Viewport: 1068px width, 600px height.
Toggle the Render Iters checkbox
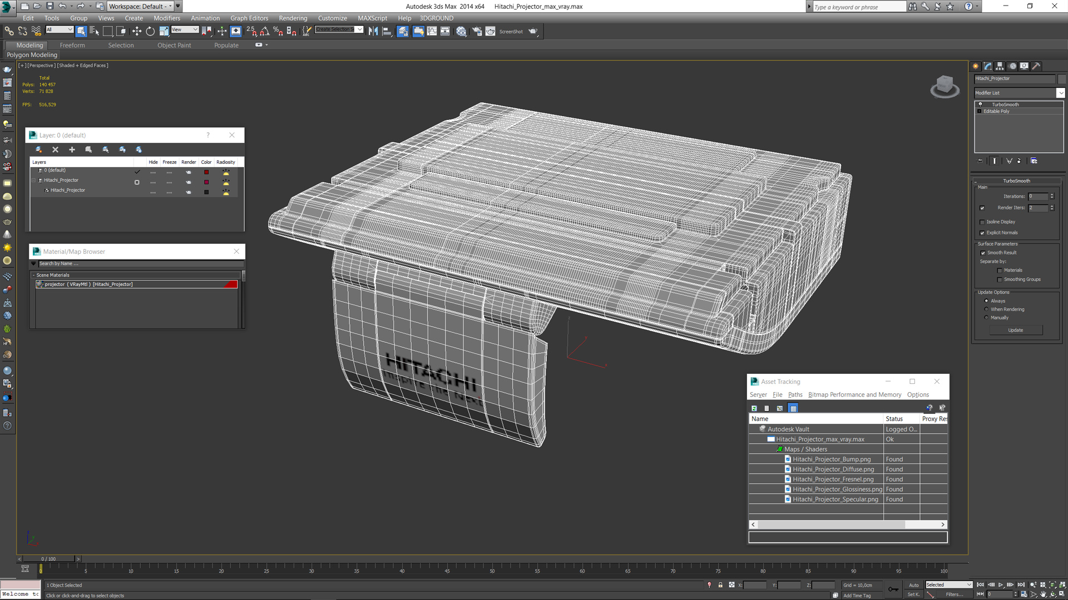tap(982, 208)
